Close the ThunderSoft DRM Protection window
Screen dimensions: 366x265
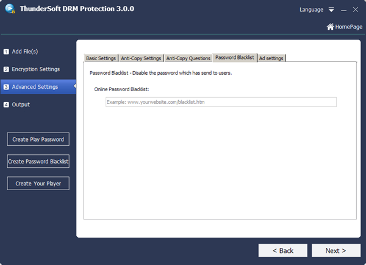(355, 10)
